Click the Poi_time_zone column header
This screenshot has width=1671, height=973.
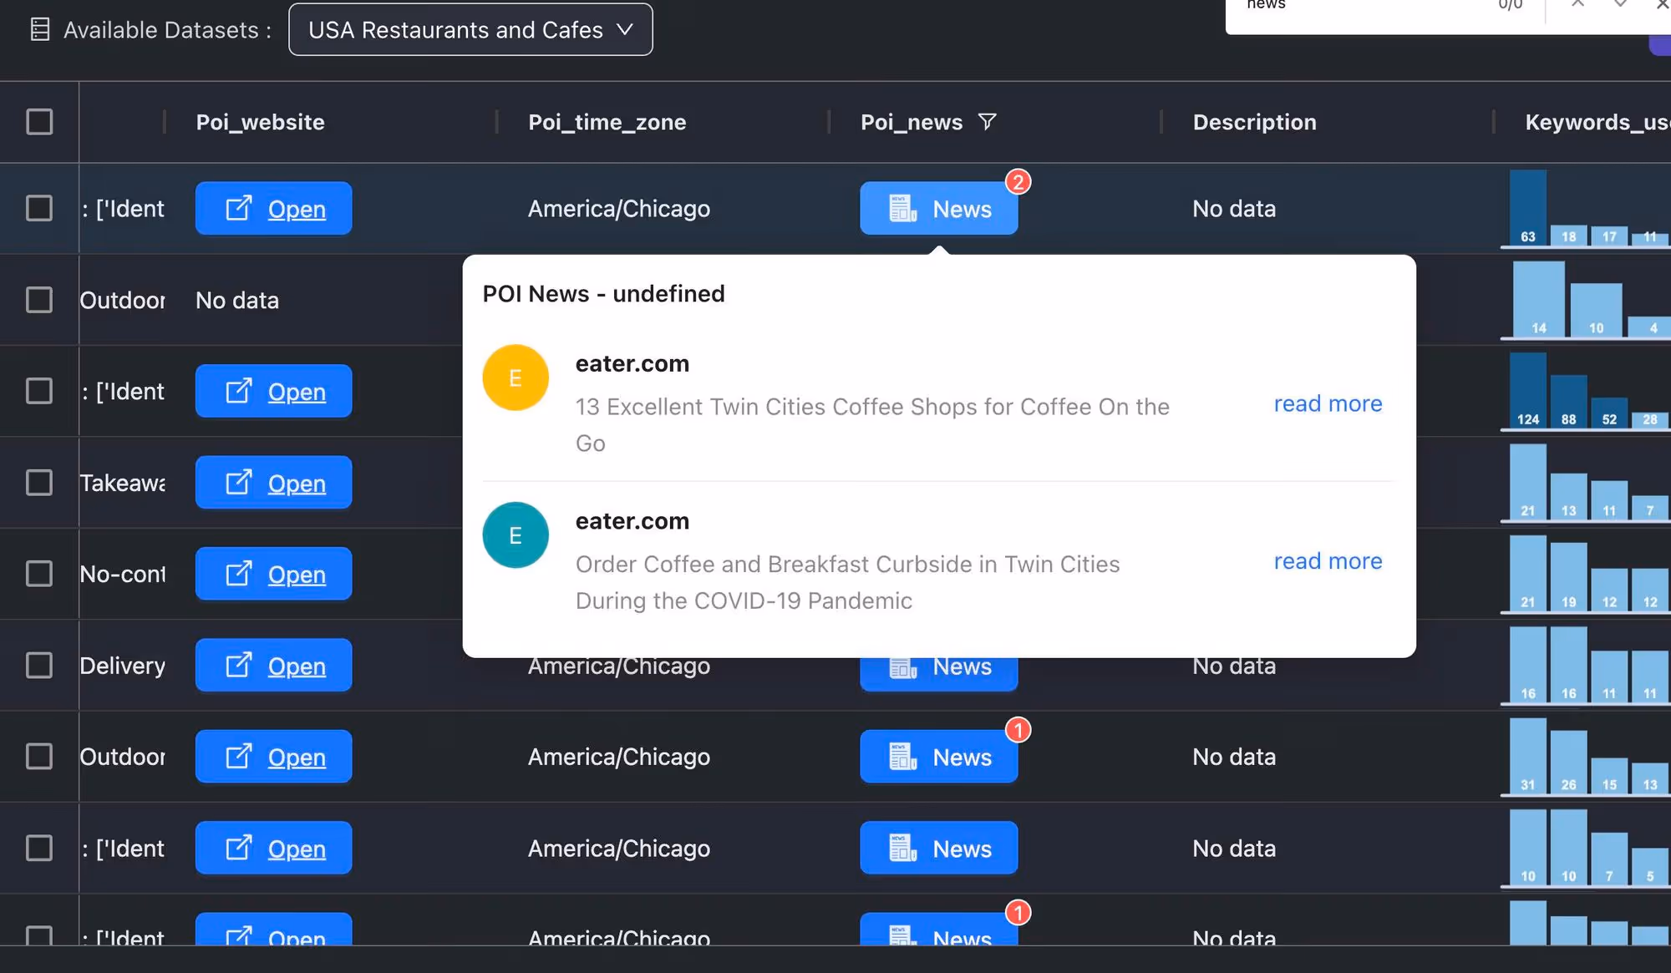pos(607,122)
